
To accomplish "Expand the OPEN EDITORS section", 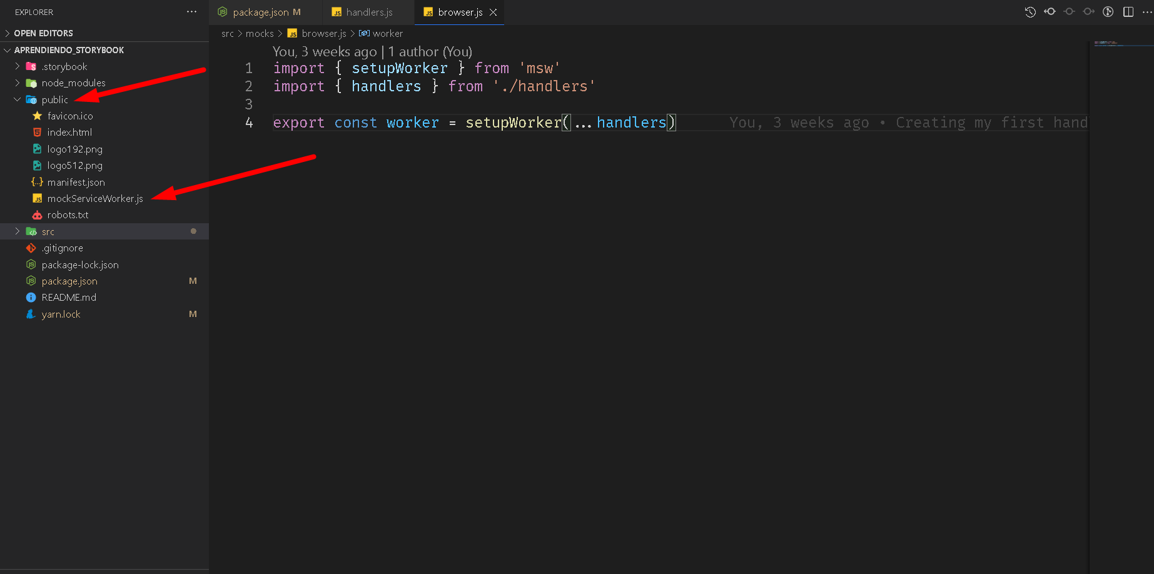I will click(43, 33).
